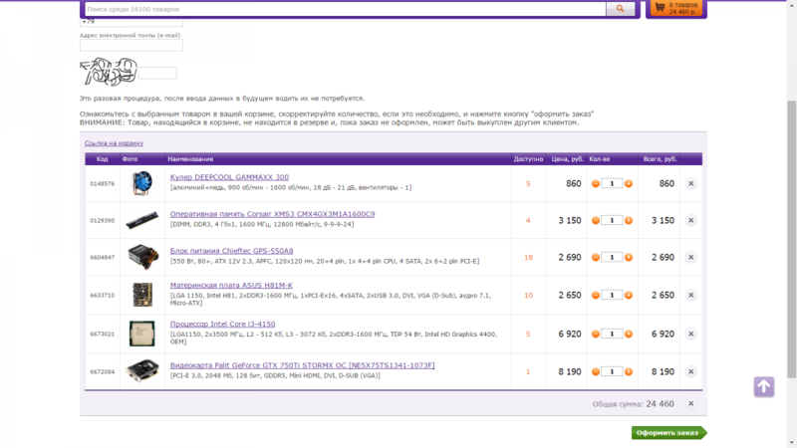The image size is (797, 448).
Task: Click the e-mail address input field
Action: (132, 45)
